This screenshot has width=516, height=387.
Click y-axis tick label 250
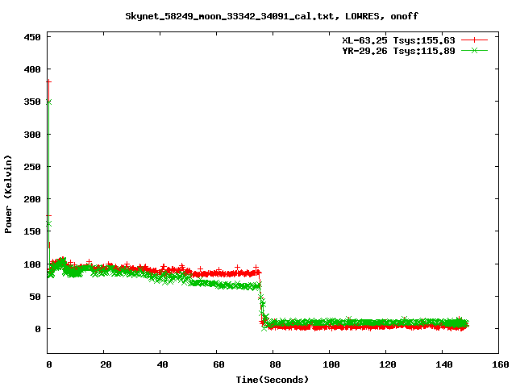point(32,167)
